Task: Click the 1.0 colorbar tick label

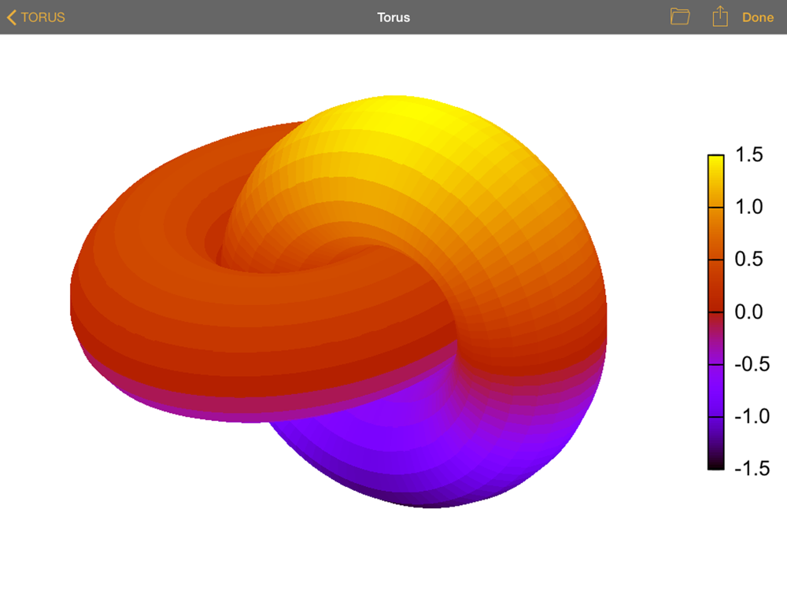Action: (748, 207)
